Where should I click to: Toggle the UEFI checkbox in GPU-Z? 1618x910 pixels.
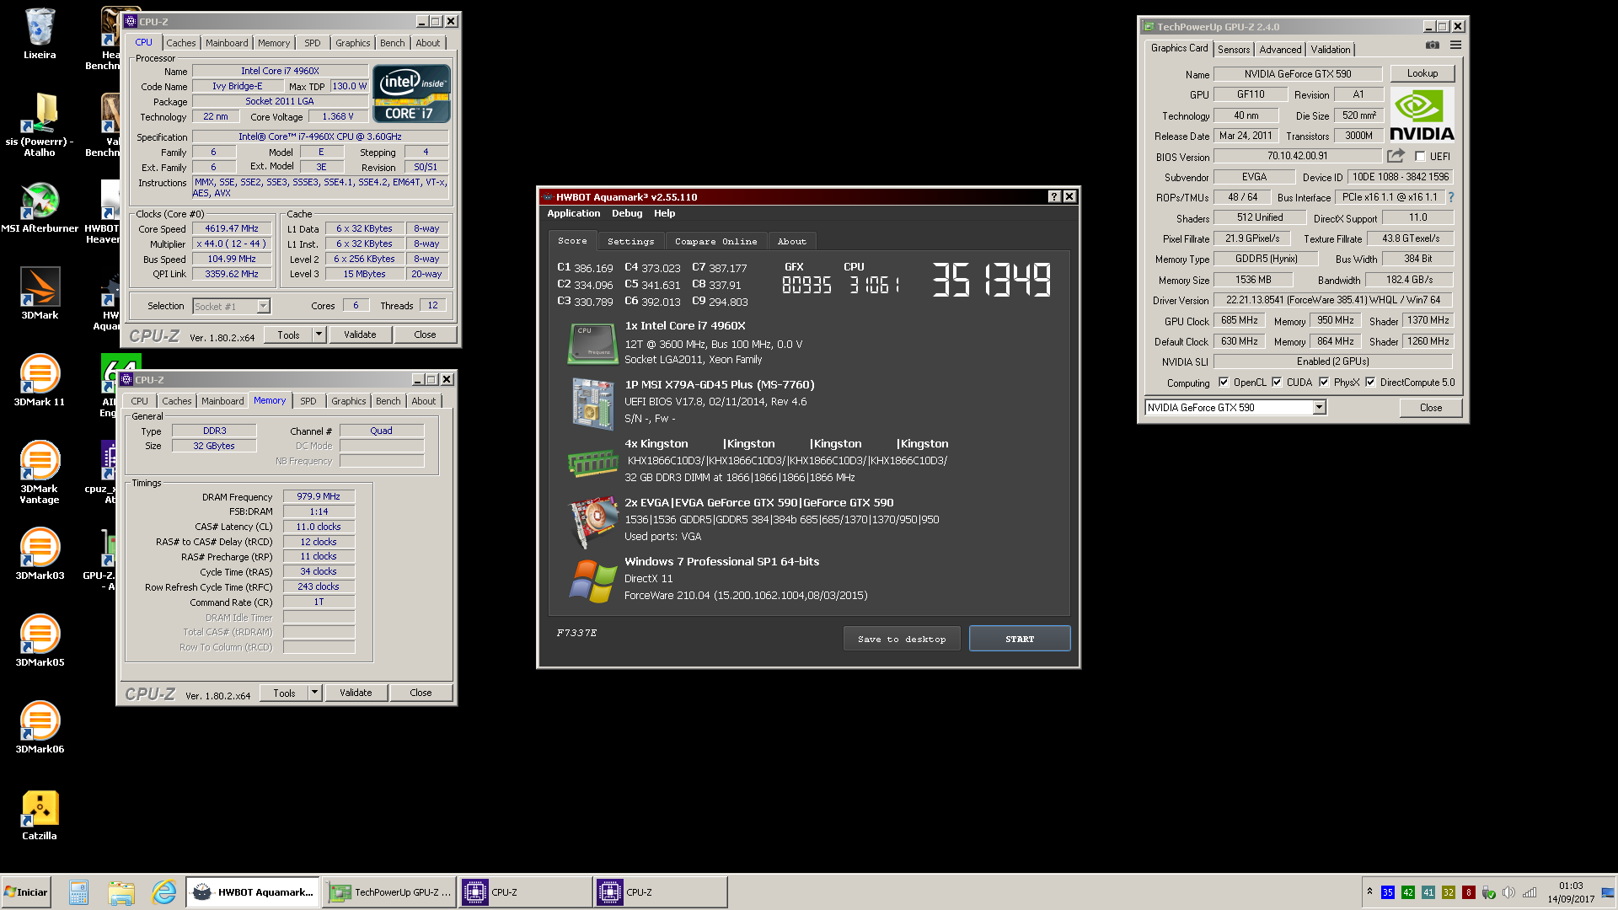[x=1420, y=157]
